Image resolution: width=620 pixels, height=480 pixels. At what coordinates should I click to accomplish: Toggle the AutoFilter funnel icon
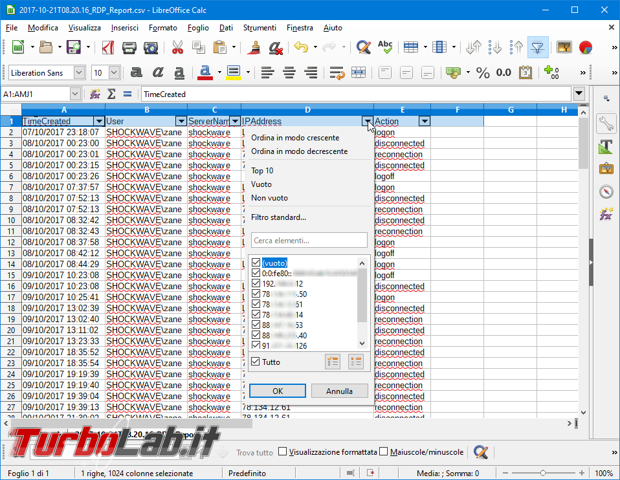coord(537,47)
